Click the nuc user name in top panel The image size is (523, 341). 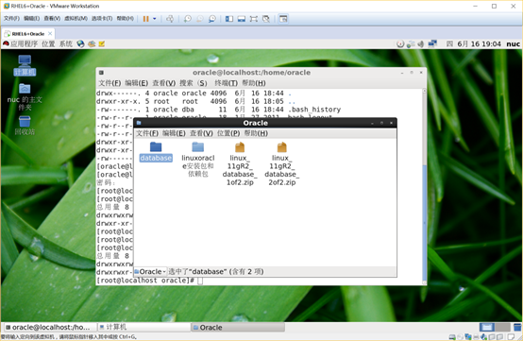pos(513,43)
